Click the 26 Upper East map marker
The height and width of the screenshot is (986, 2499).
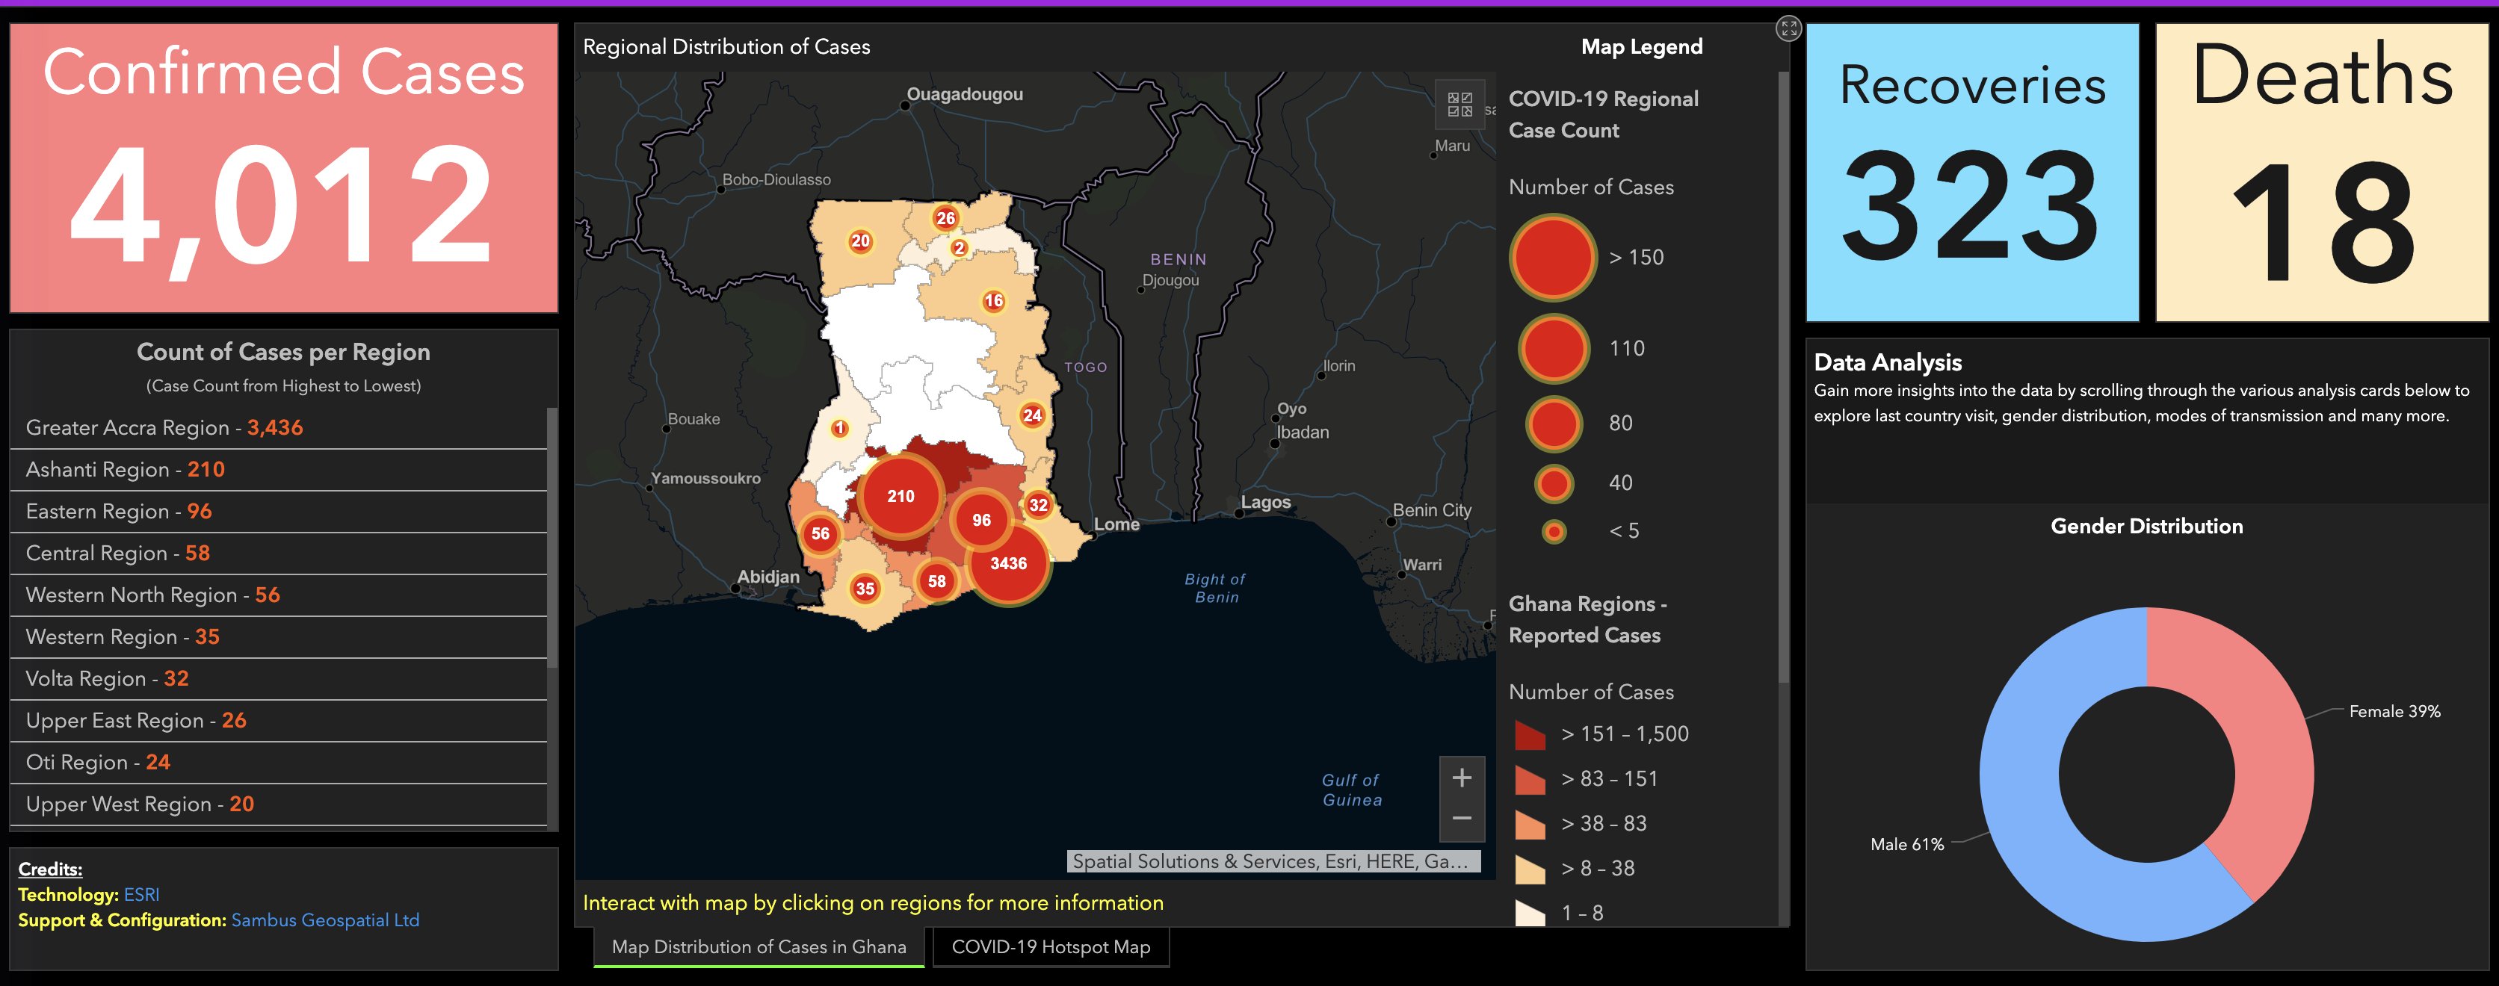point(946,219)
